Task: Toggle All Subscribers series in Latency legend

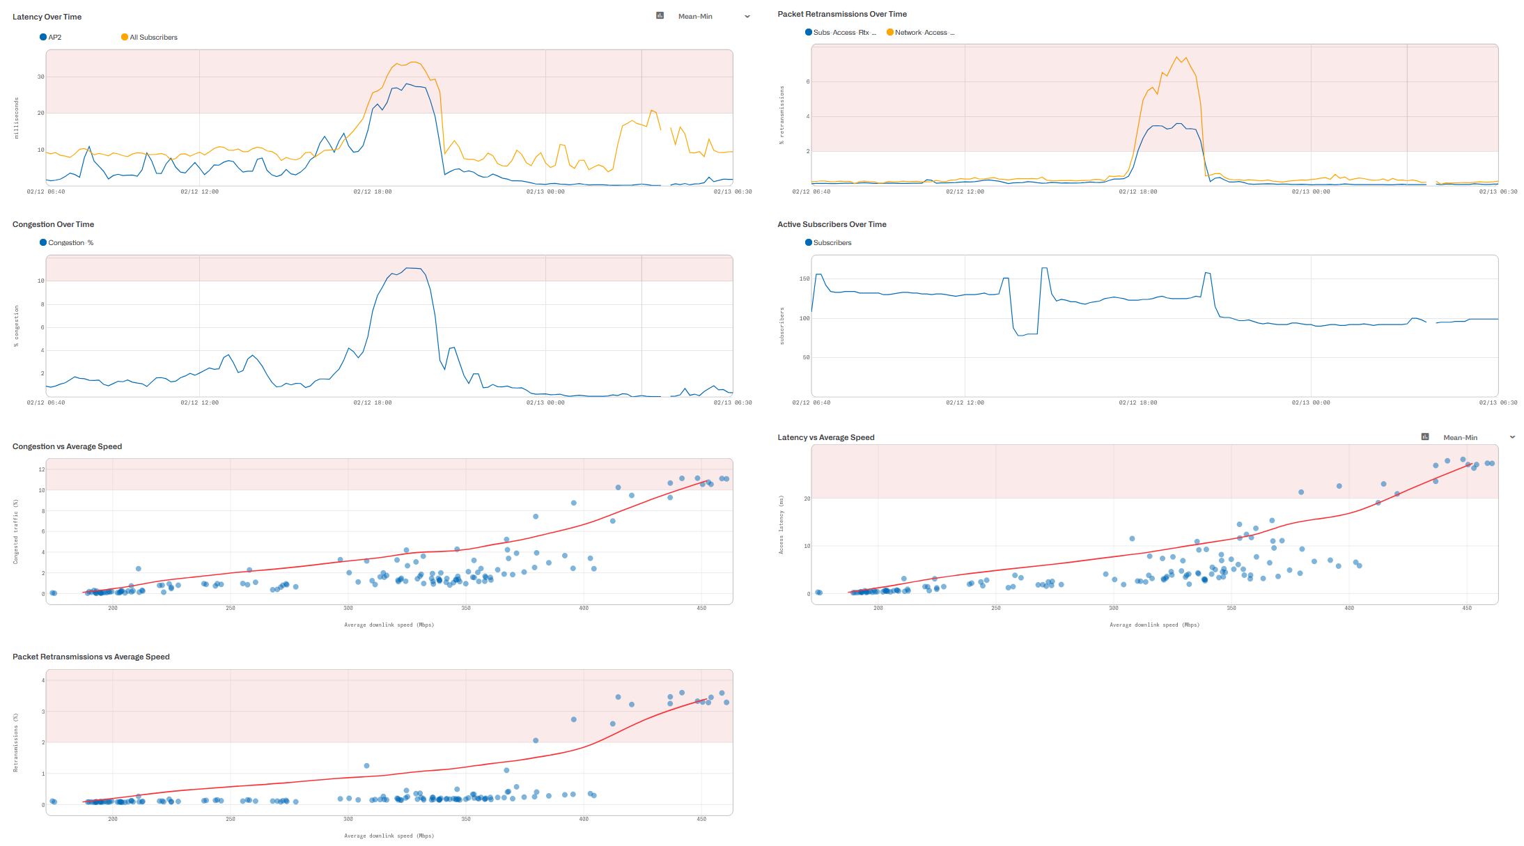Action: click(153, 38)
